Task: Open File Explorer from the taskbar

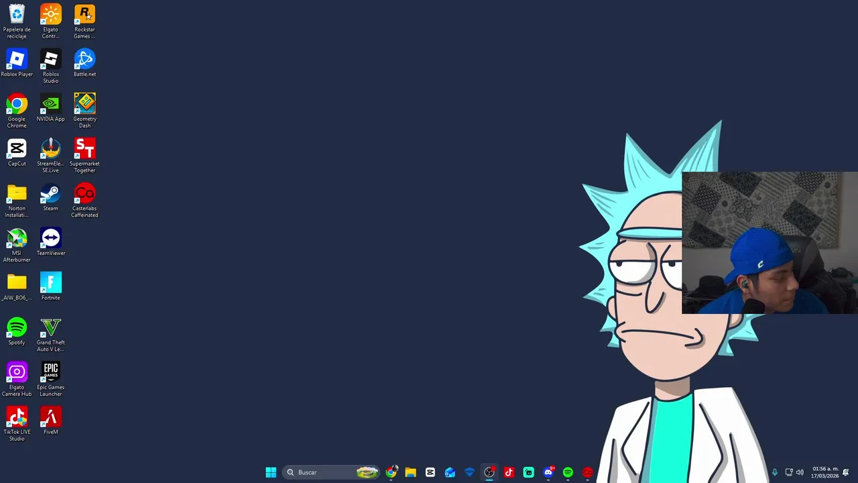Action: click(410, 472)
